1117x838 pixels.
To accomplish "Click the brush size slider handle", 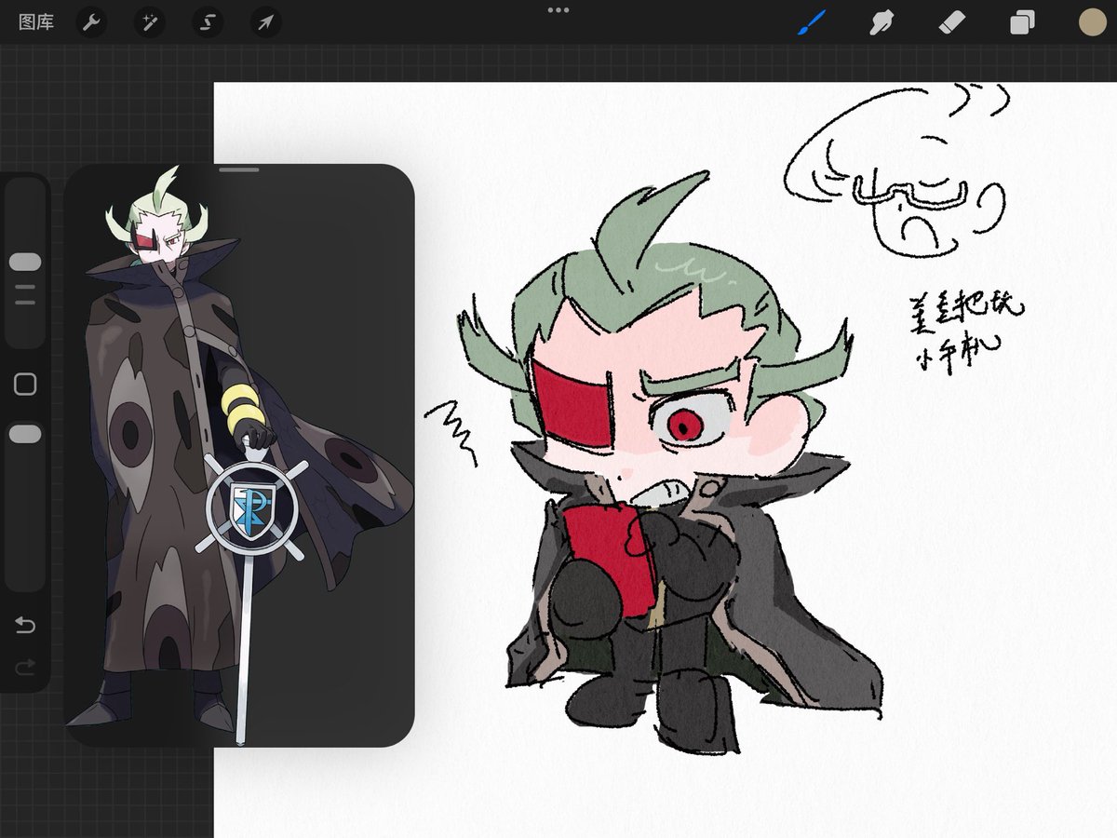I will 25,262.
